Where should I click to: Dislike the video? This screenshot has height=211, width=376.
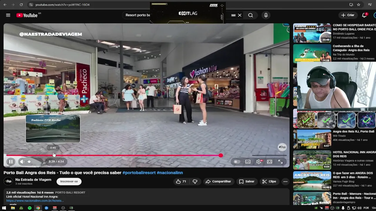[195, 181]
